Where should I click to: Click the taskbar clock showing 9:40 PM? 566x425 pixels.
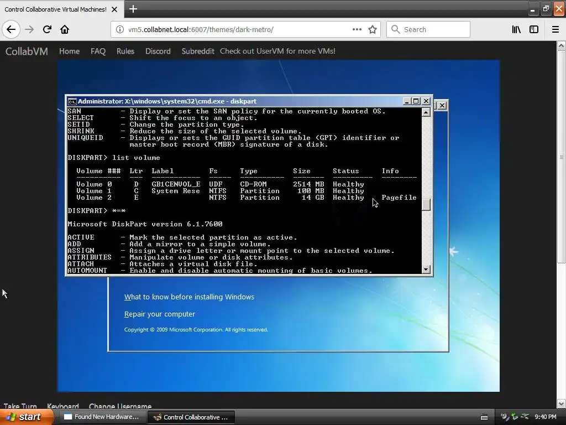coord(545,417)
